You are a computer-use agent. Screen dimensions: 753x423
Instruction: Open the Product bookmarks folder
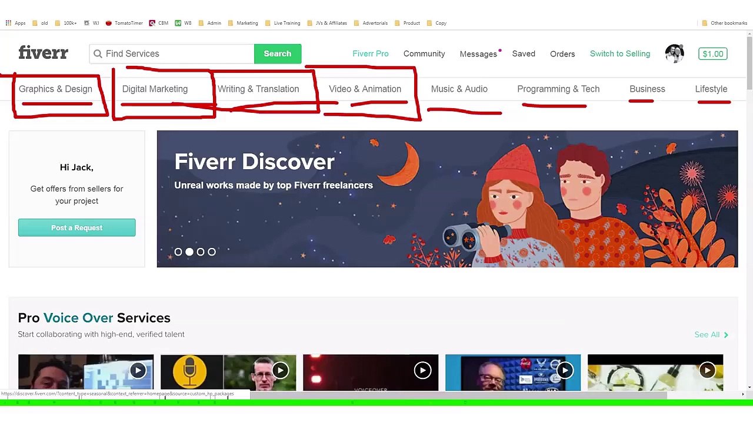point(407,23)
